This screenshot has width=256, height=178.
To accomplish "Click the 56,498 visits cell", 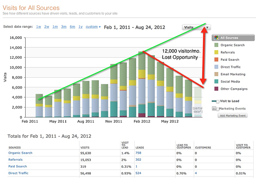I will [x=85, y=173].
